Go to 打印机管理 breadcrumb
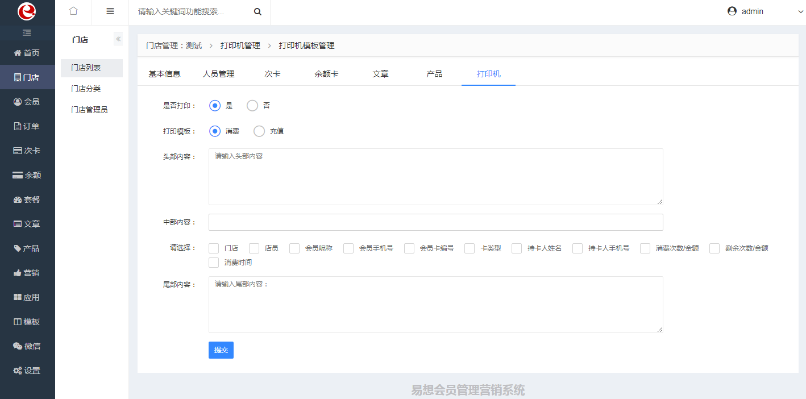The image size is (806, 399). click(x=240, y=45)
